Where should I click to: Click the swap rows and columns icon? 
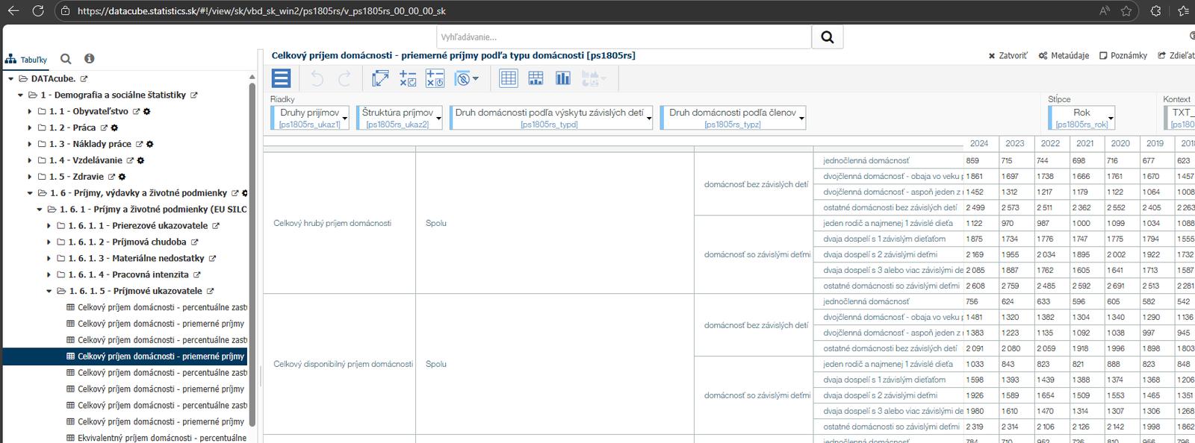coord(380,78)
